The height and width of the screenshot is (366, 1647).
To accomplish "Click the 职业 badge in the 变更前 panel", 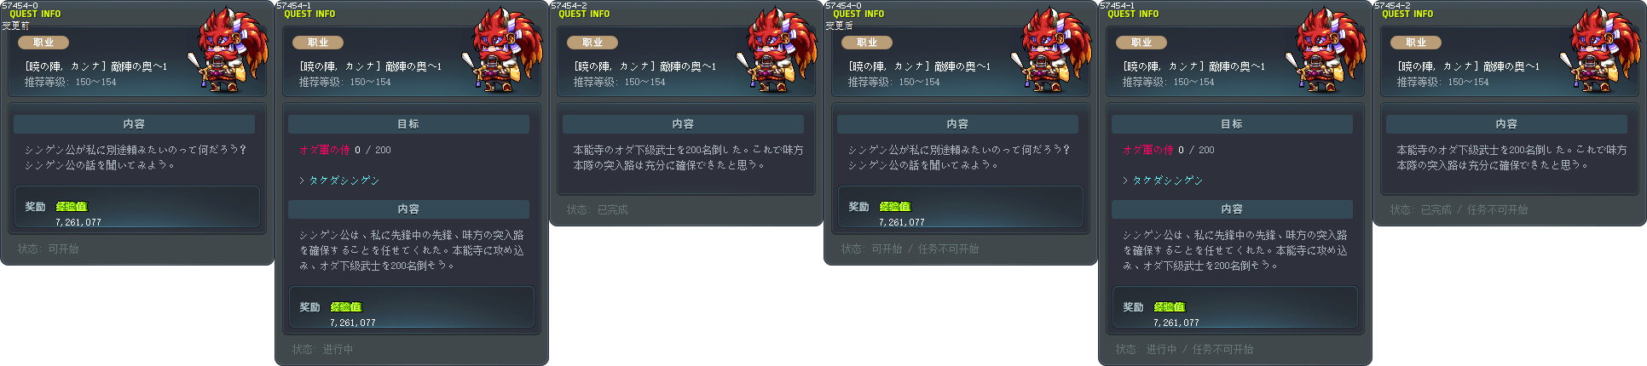I will click(x=43, y=43).
